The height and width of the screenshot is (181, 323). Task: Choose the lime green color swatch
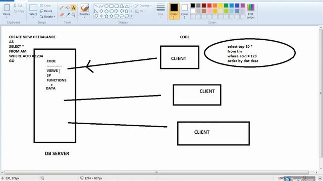pos(226,11)
